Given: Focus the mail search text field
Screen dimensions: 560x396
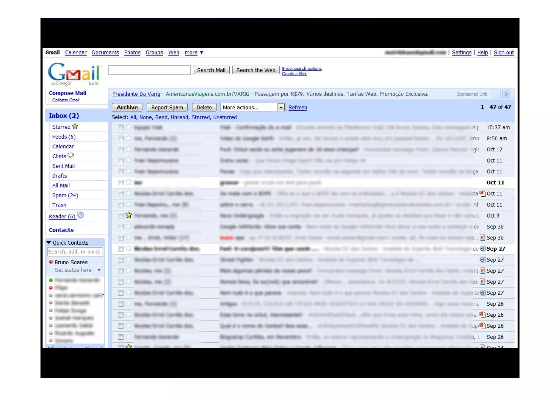Looking at the screenshot, I should pyautogui.click(x=149, y=70).
